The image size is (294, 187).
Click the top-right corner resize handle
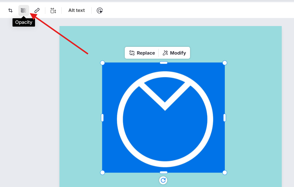tap(225, 63)
